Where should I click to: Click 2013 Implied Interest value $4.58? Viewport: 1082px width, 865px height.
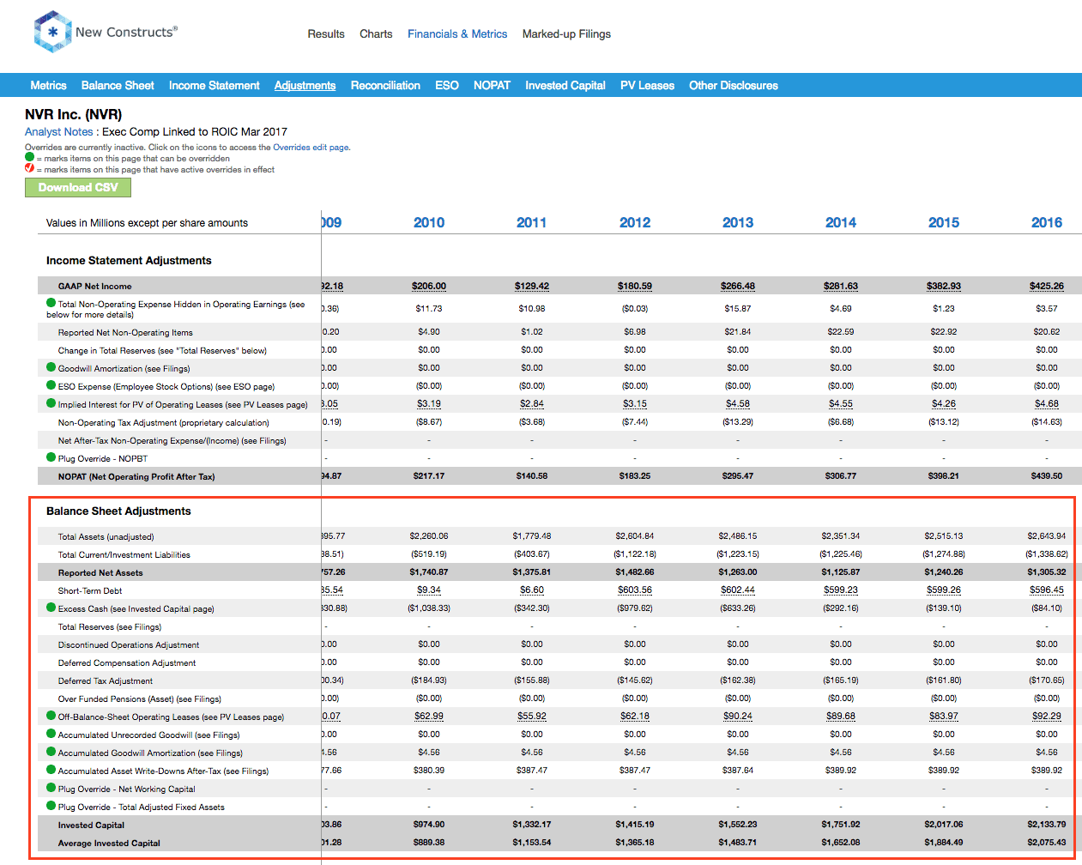tap(738, 404)
